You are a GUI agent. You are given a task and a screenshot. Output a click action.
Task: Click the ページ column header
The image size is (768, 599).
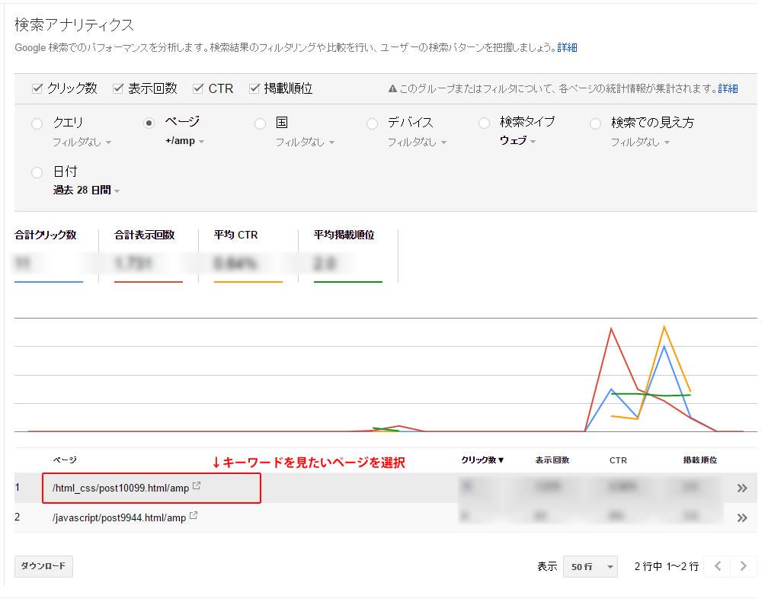(65, 460)
